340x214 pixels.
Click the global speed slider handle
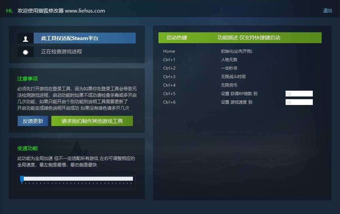pos(22,179)
